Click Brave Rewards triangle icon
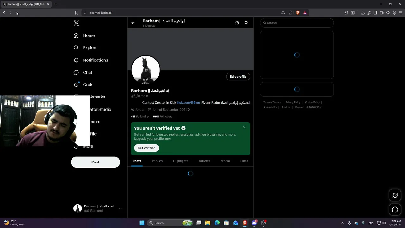This screenshot has width=405, height=228. pyautogui.click(x=305, y=13)
